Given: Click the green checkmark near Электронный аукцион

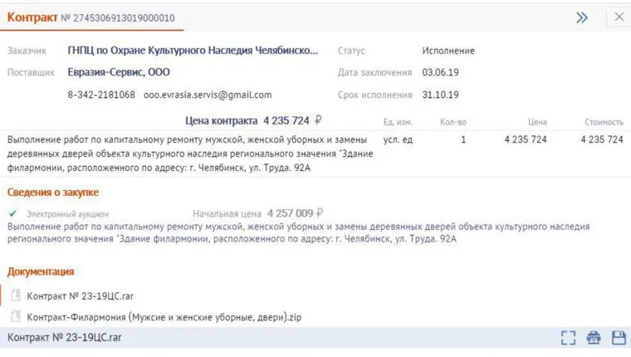Looking at the screenshot, I should pos(12,213).
